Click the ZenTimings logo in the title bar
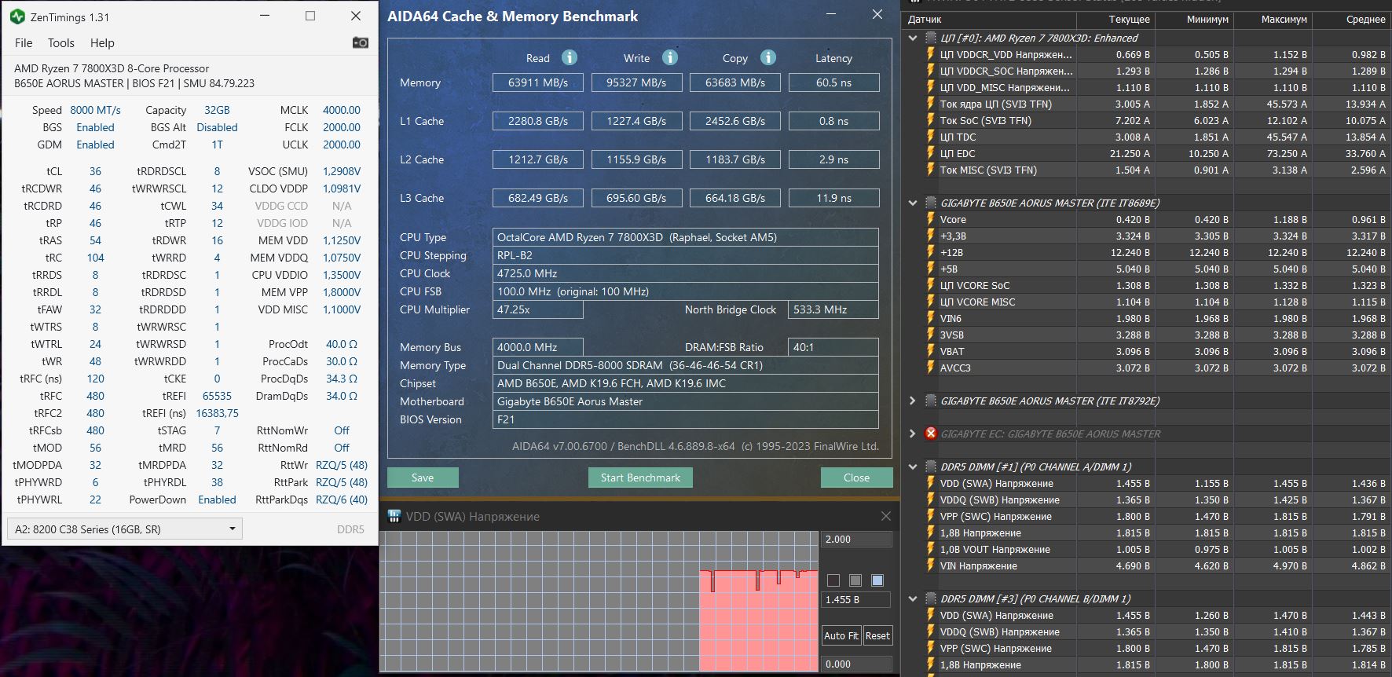This screenshot has width=1392, height=677. 17,16
